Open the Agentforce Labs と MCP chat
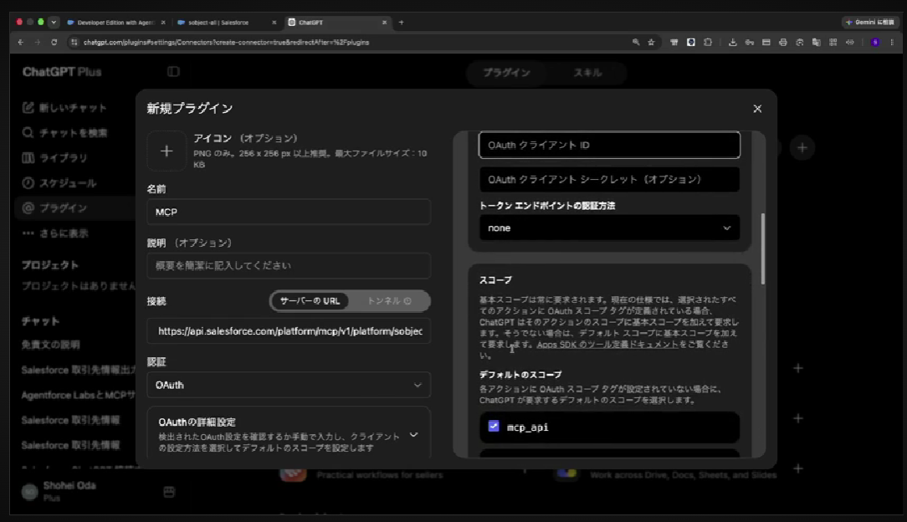Image resolution: width=907 pixels, height=522 pixels. (x=78, y=396)
